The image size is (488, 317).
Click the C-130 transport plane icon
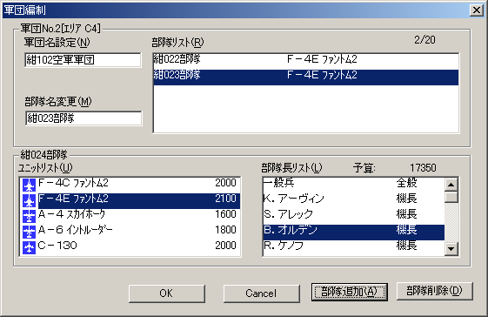[x=29, y=247]
